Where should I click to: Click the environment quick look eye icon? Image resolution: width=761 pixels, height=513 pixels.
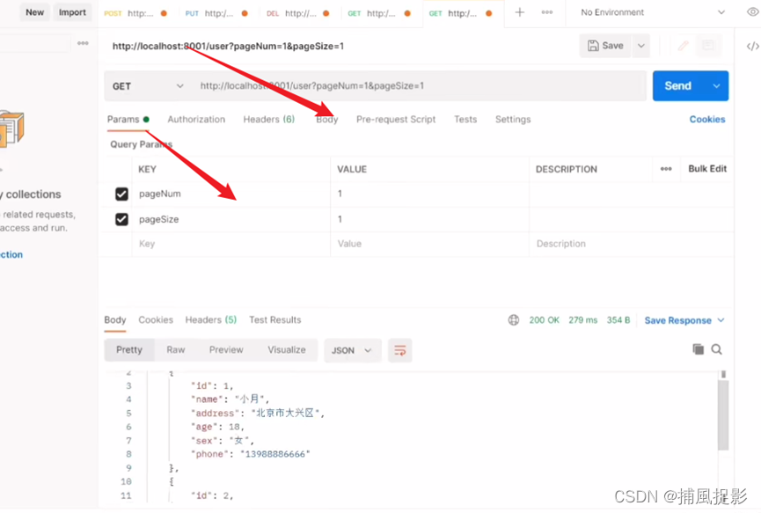click(x=752, y=12)
